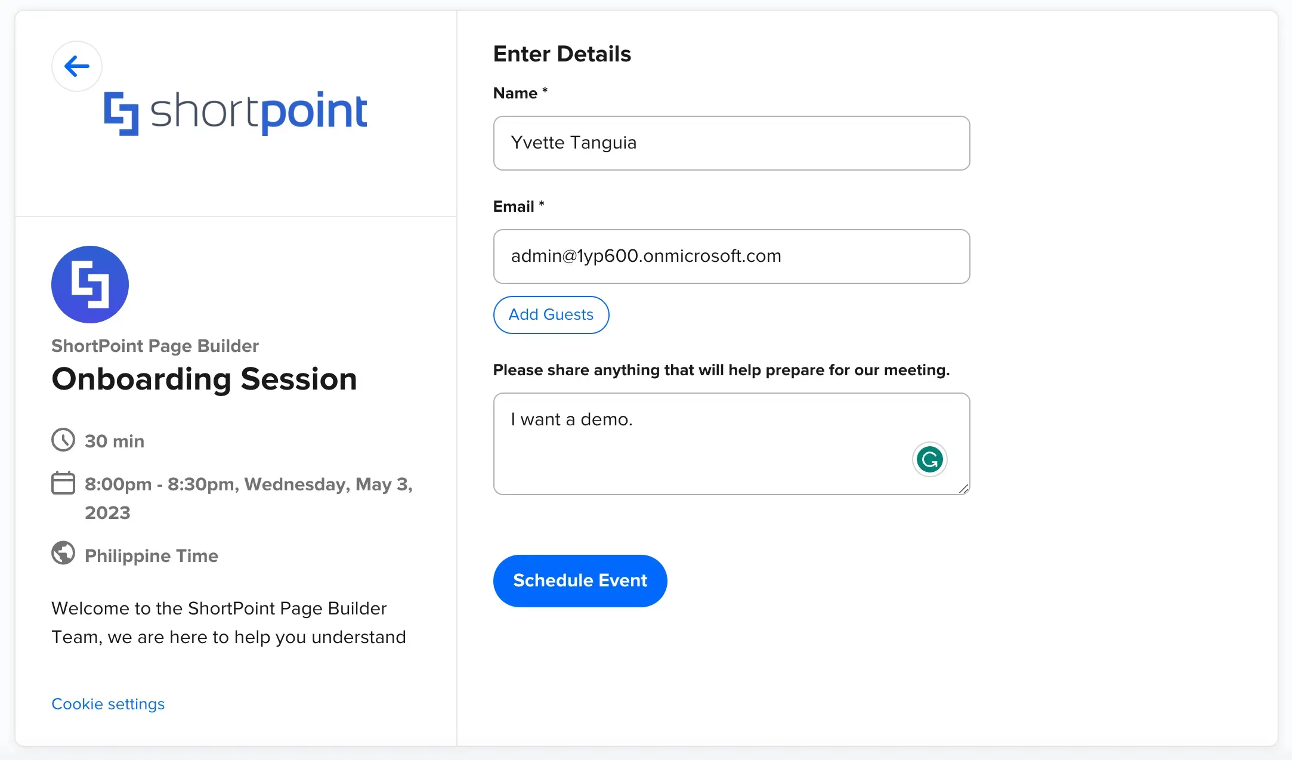Click the calendar icon beside event time
This screenshot has width=1292, height=760.
[63, 483]
